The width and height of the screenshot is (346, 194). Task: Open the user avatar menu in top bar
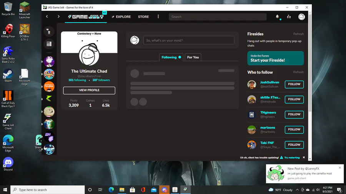click(301, 17)
